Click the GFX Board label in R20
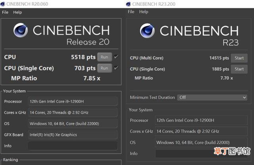 (13, 135)
